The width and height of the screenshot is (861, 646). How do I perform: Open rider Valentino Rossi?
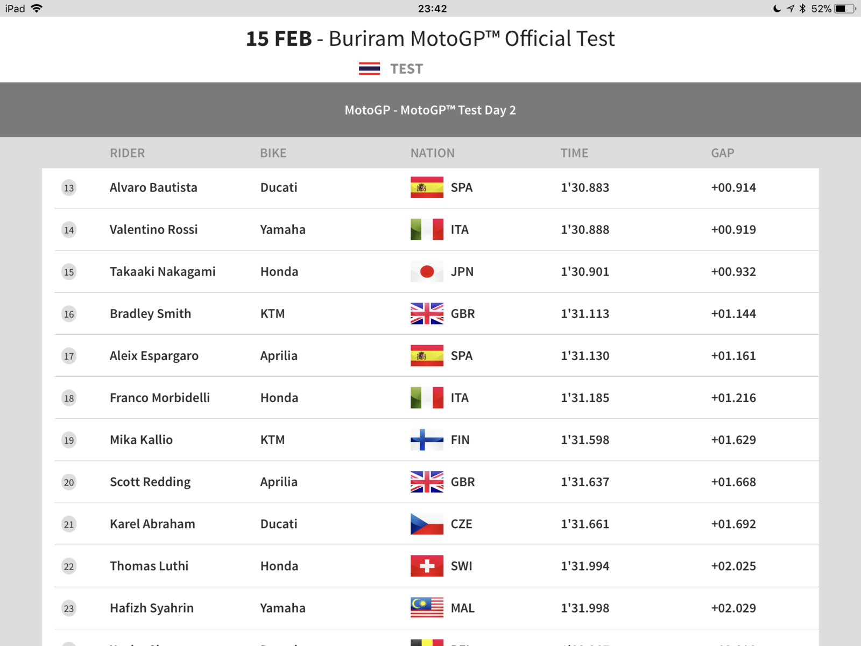(153, 230)
